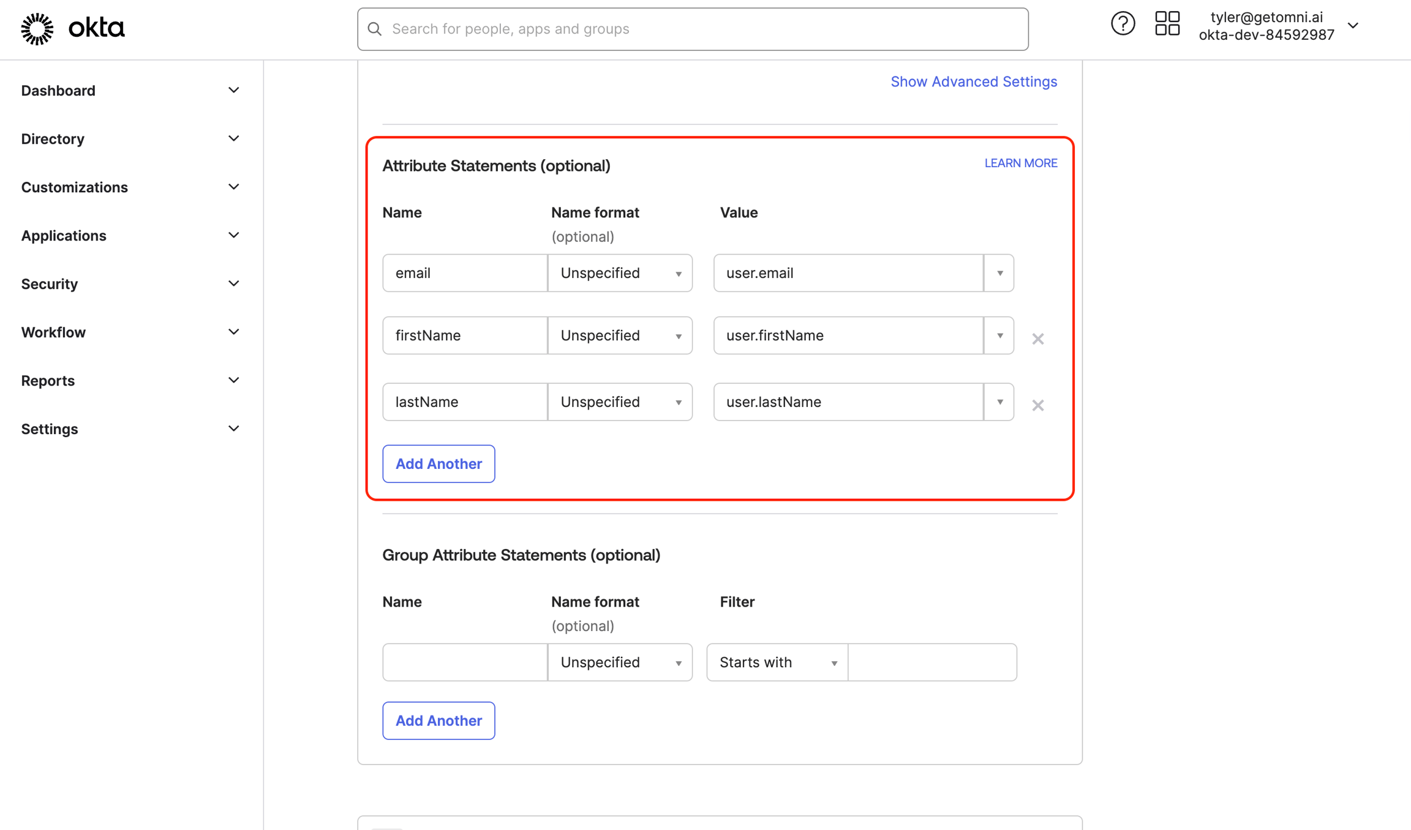Remove the firstName attribute row
1411x830 pixels.
click(x=1037, y=338)
